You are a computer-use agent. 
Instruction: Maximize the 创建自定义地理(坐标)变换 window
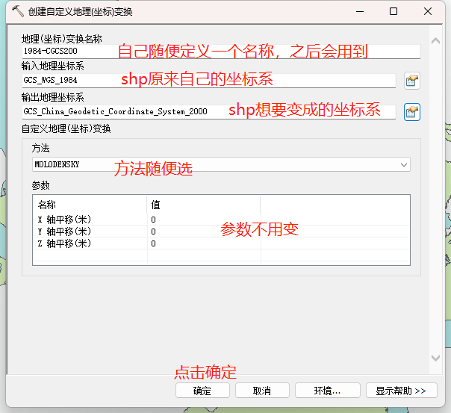[x=394, y=11]
